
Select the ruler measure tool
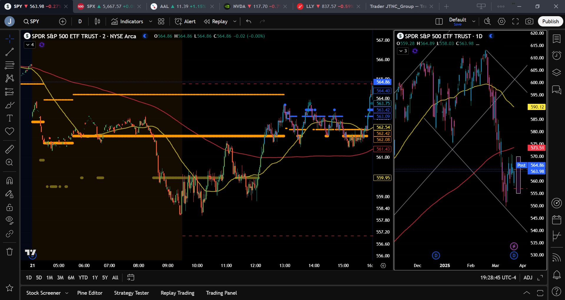coord(9,149)
